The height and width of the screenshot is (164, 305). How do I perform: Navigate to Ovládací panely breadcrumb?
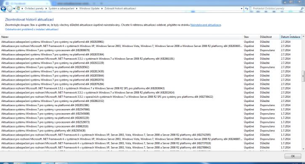click(34, 8)
